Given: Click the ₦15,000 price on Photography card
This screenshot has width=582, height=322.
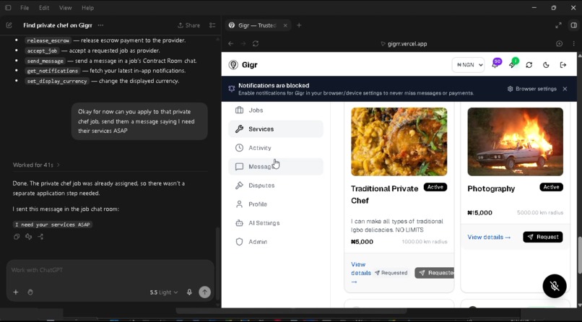Looking at the screenshot, I should coord(479,213).
